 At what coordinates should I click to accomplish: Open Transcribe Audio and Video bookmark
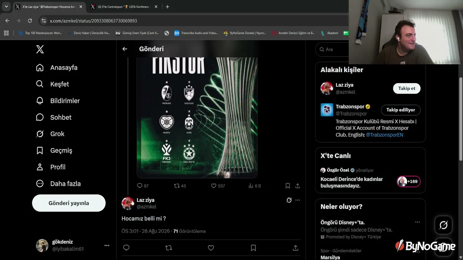pyautogui.click(x=196, y=33)
